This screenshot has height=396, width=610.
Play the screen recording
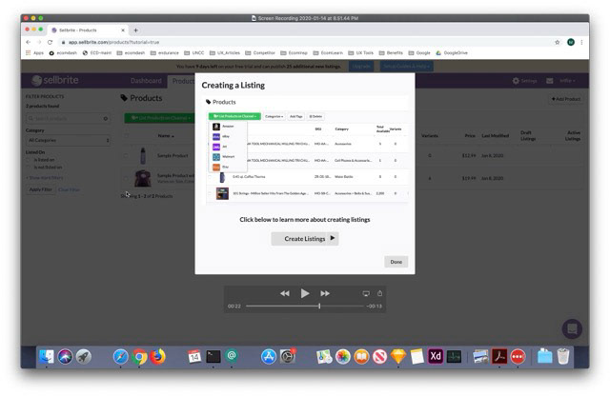(305, 293)
